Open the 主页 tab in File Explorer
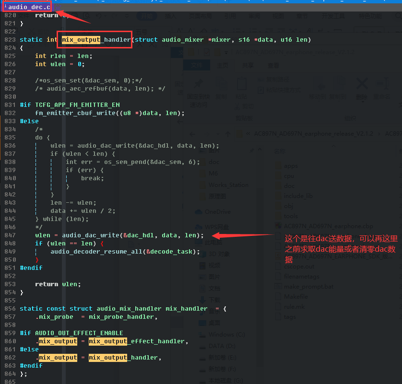This screenshot has width=402, height=384. (222, 65)
